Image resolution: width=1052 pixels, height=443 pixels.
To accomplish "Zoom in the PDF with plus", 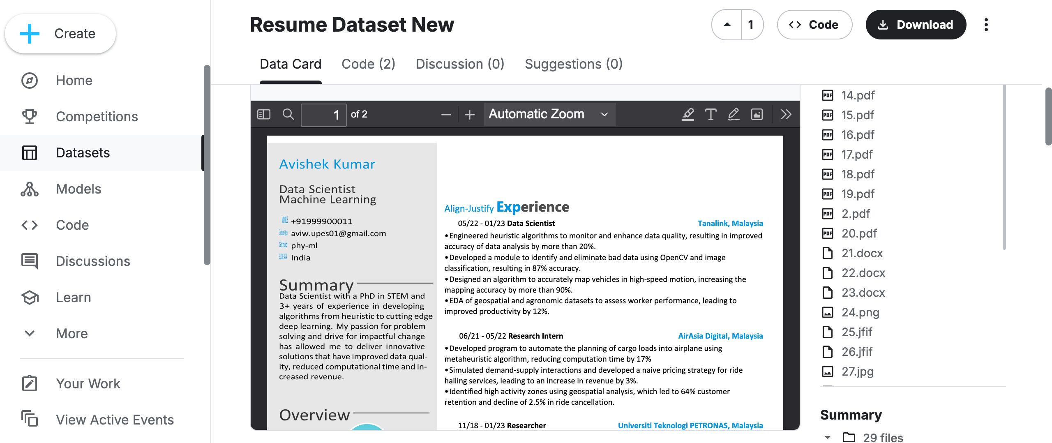I will (470, 114).
